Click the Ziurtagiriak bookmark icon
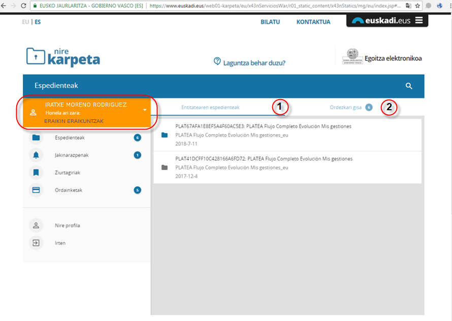 click(x=36, y=173)
